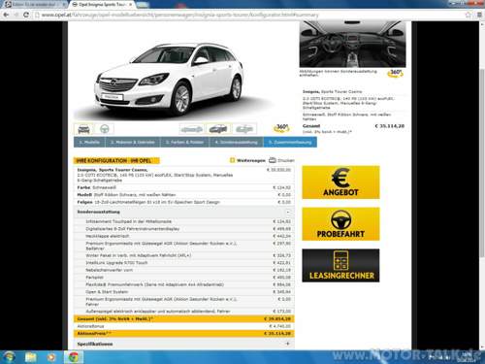Open the 1. Modelle step tab
Screen dimensions: 485x364
89,142
